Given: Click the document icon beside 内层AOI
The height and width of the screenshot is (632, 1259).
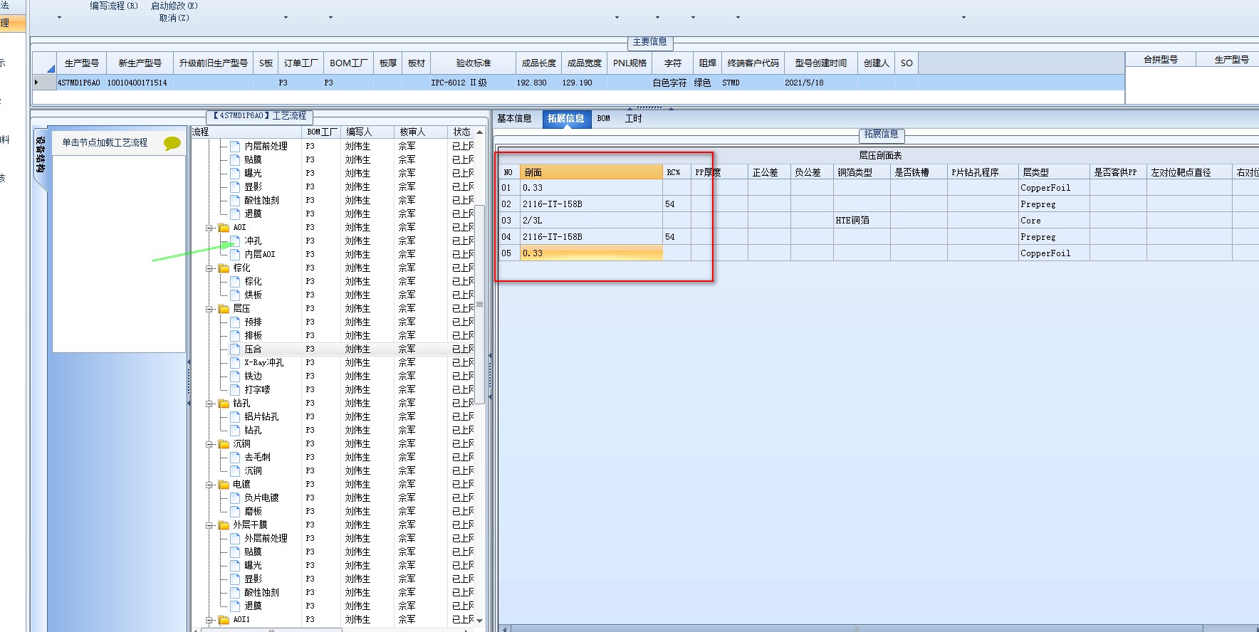Looking at the screenshot, I should [235, 254].
